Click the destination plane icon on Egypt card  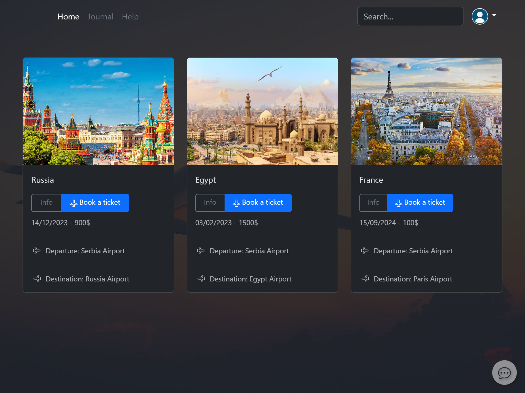[201, 279]
